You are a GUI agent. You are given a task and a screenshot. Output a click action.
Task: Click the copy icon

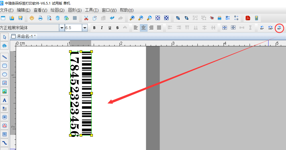click(95, 18)
